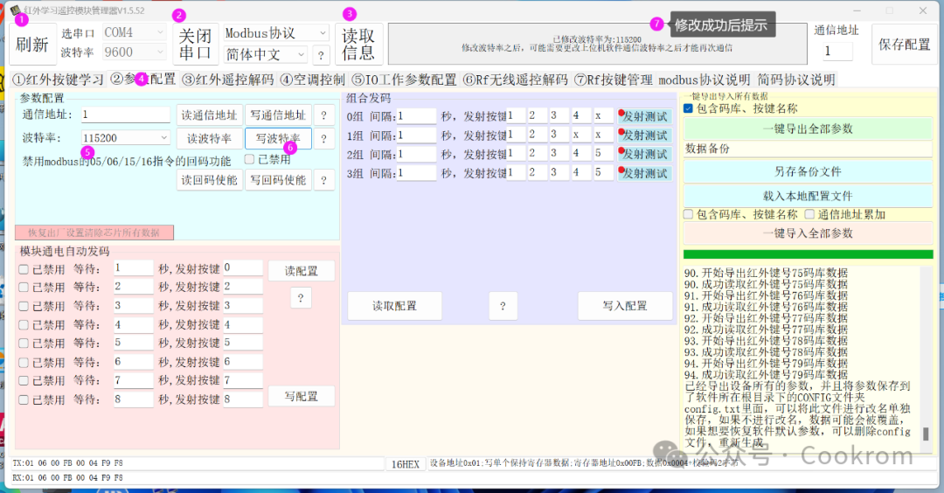The image size is (944, 493).
Task: Click the green export progress bar
Action: [808, 254]
